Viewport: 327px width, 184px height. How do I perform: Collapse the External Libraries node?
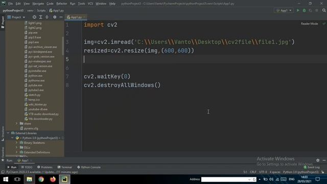(x=8, y=133)
